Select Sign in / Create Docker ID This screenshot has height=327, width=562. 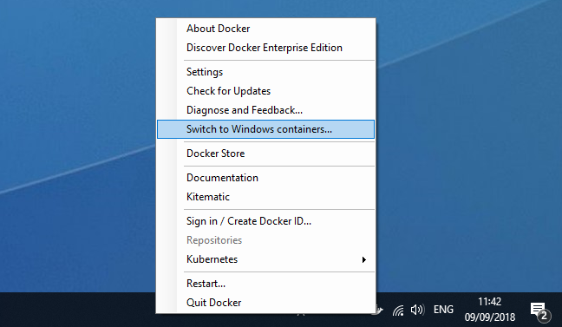(265, 221)
